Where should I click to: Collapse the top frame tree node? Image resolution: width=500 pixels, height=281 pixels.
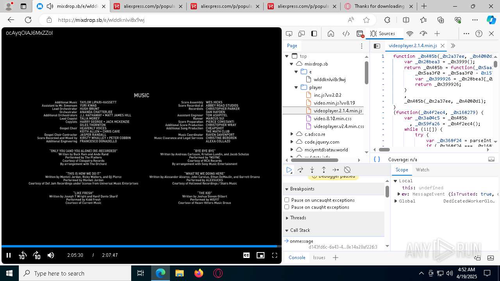click(x=287, y=56)
